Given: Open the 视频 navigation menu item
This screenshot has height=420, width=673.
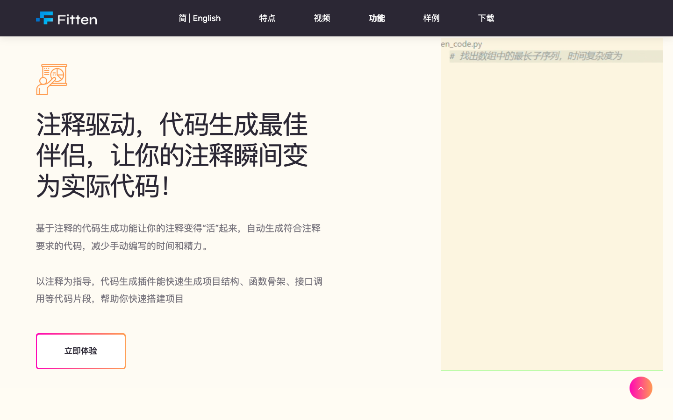Looking at the screenshot, I should point(322,18).
